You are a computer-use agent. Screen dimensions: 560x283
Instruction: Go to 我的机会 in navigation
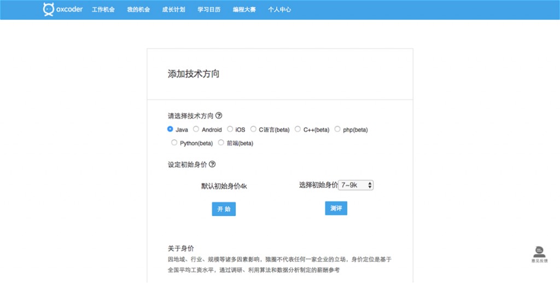pyautogui.click(x=138, y=10)
